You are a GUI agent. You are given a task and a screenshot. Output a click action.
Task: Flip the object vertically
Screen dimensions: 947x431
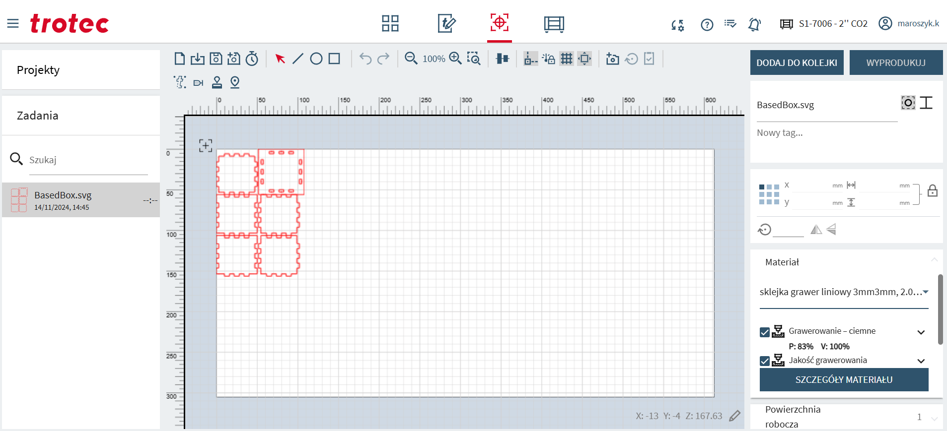(831, 229)
